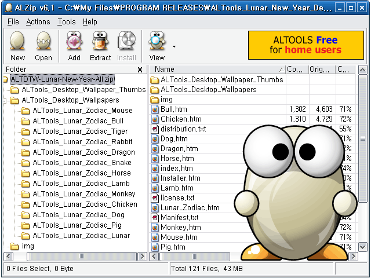The image size is (371, 278).
Task: Select ALTools_Lunar_Zodiac_Chicken folder in tree
Action: (x=85, y=204)
